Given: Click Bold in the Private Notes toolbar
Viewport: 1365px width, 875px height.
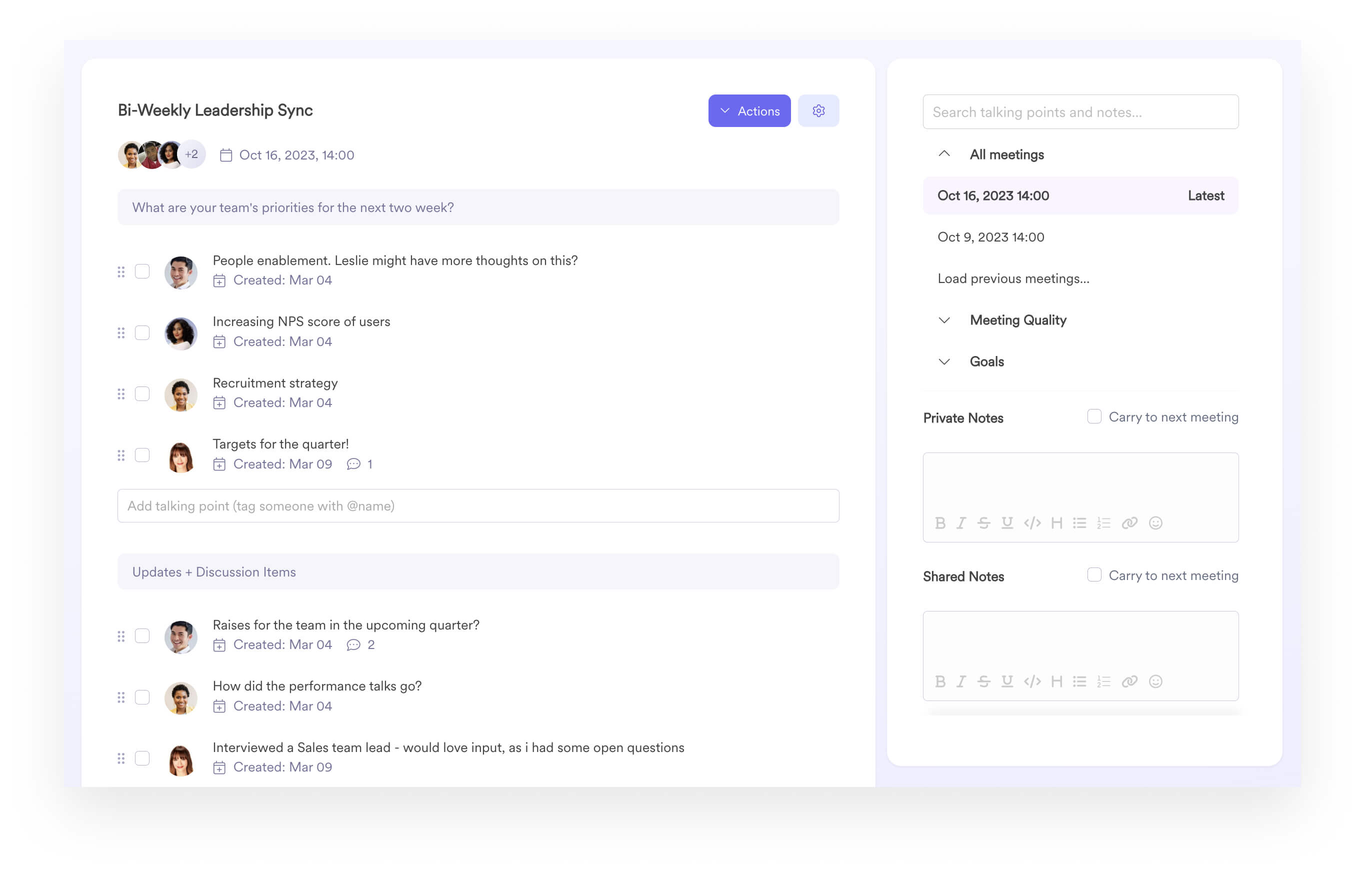Looking at the screenshot, I should (x=940, y=522).
